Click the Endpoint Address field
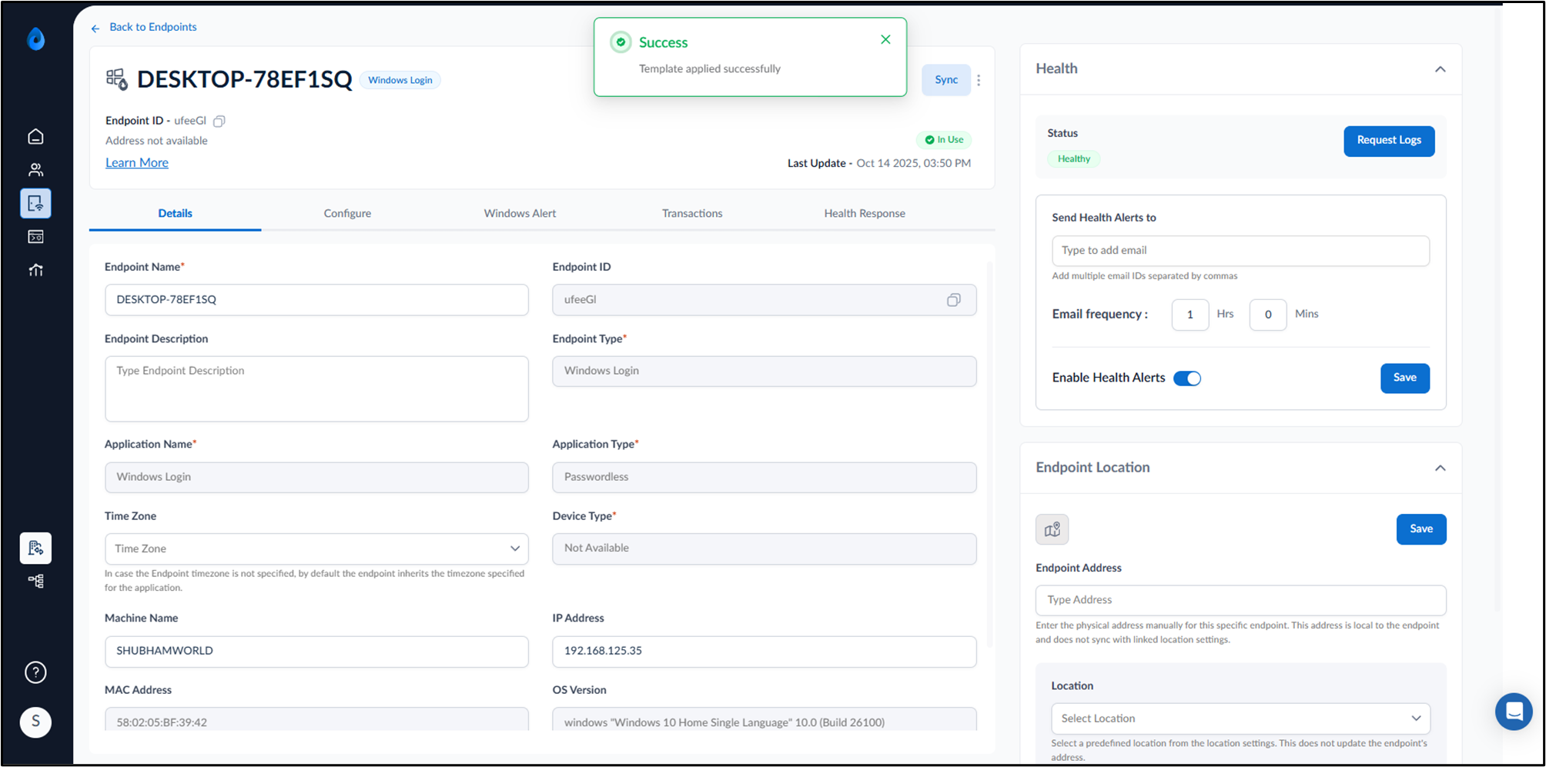This screenshot has width=1546, height=767. [1240, 600]
